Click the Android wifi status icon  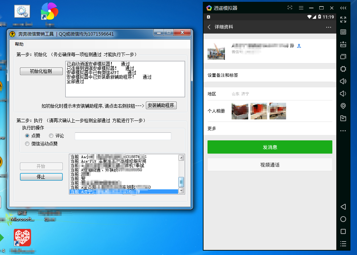309,17
